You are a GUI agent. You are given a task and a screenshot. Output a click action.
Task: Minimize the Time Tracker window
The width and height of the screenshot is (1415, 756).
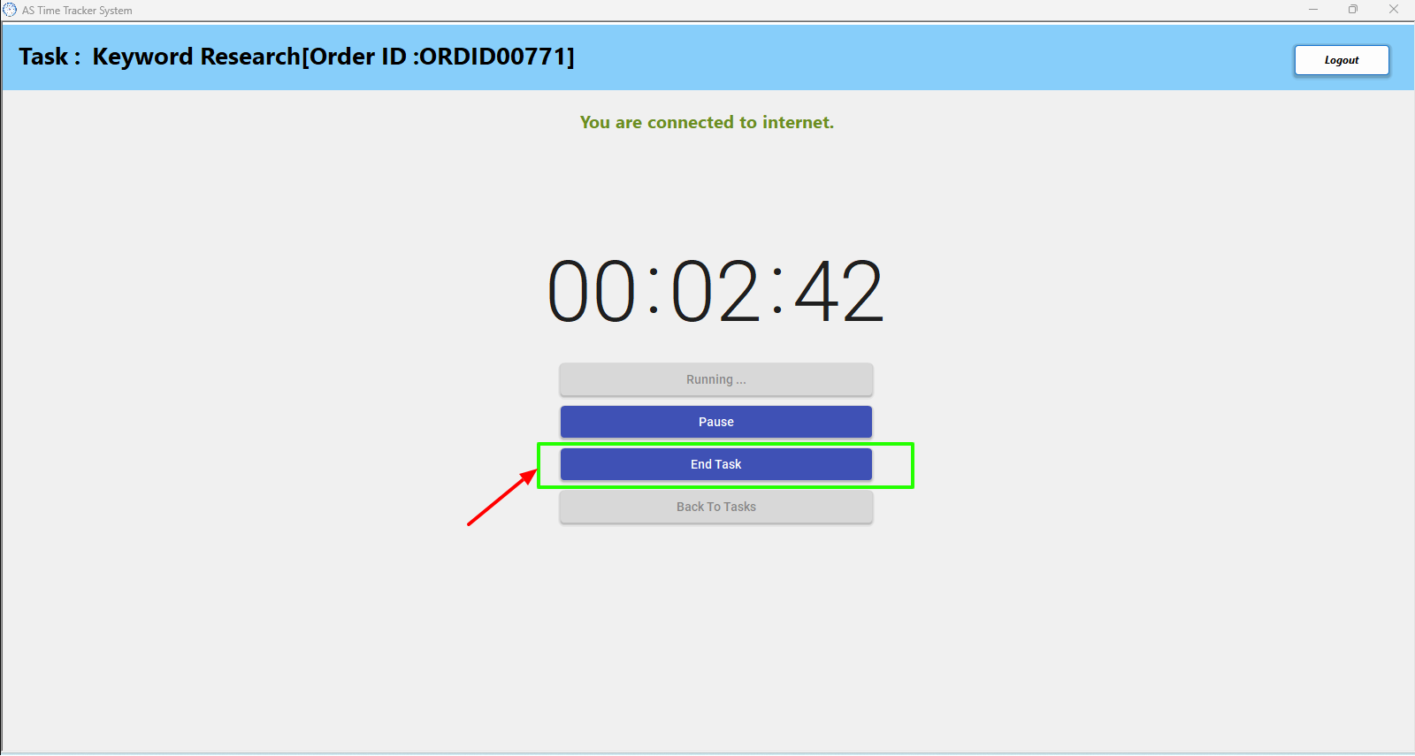(1313, 10)
